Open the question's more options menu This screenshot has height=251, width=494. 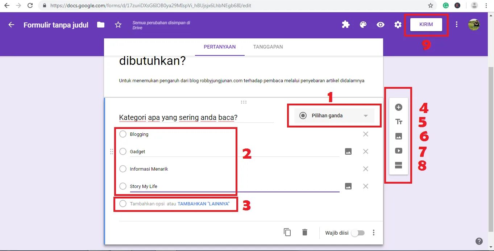click(x=374, y=233)
